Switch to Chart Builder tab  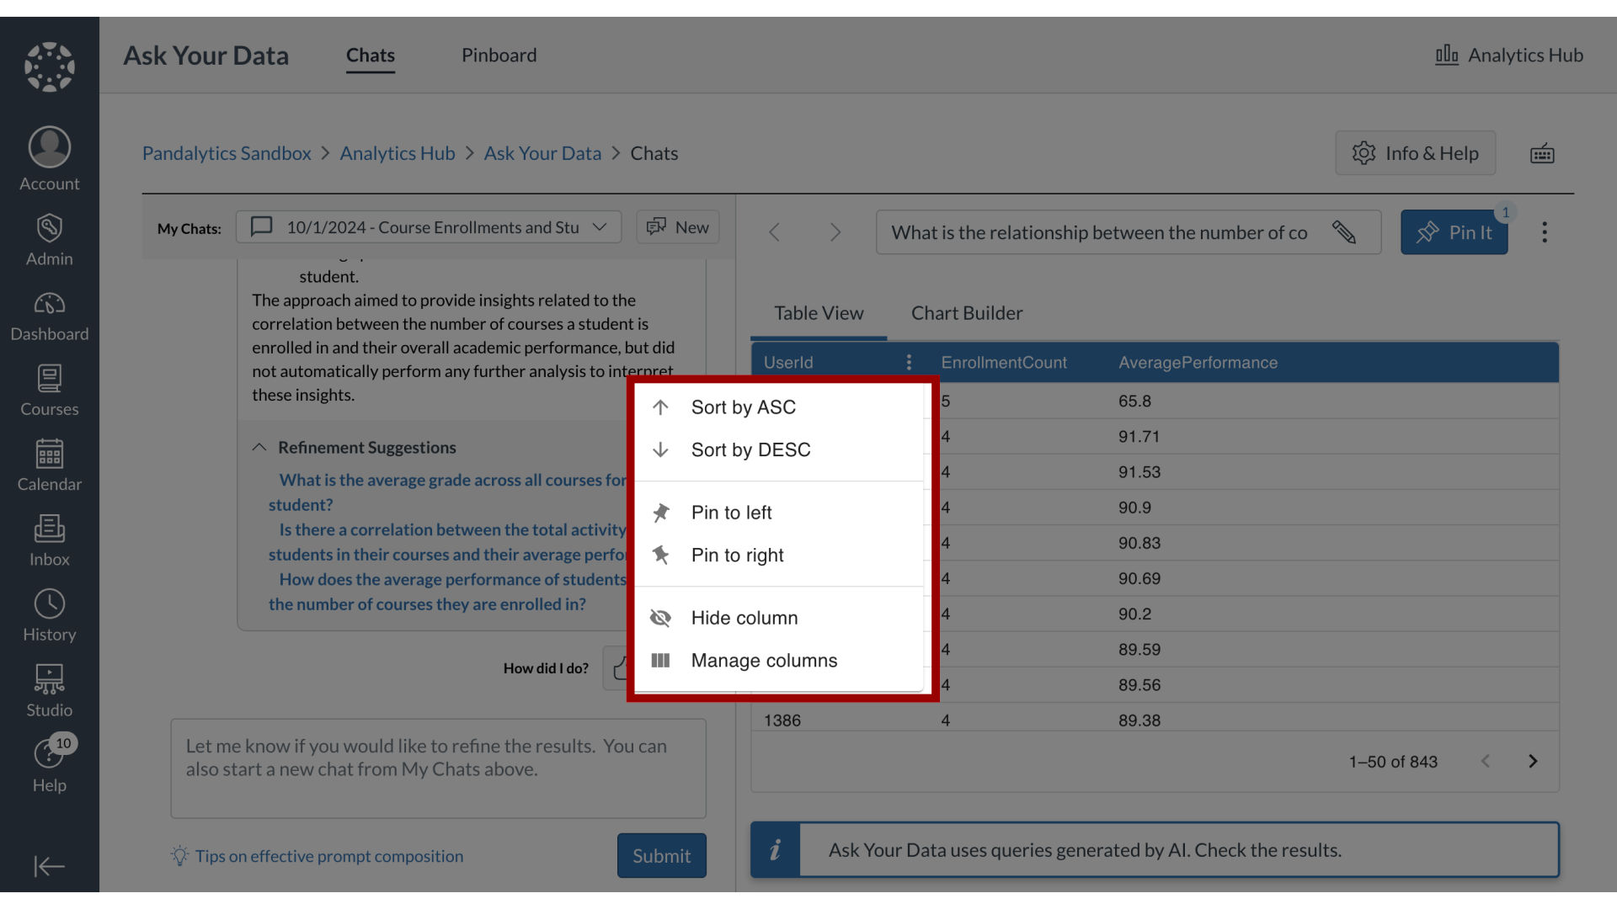tap(967, 313)
